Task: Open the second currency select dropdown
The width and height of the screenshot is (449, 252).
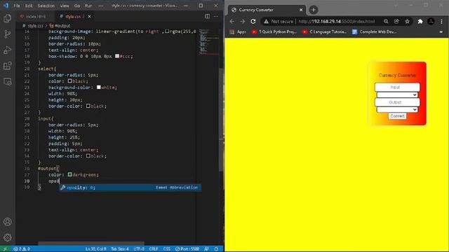Action: pyautogui.click(x=397, y=110)
